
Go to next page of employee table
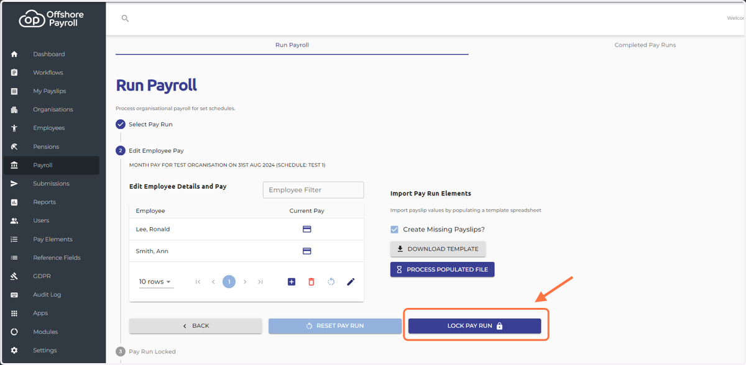click(x=245, y=282)
